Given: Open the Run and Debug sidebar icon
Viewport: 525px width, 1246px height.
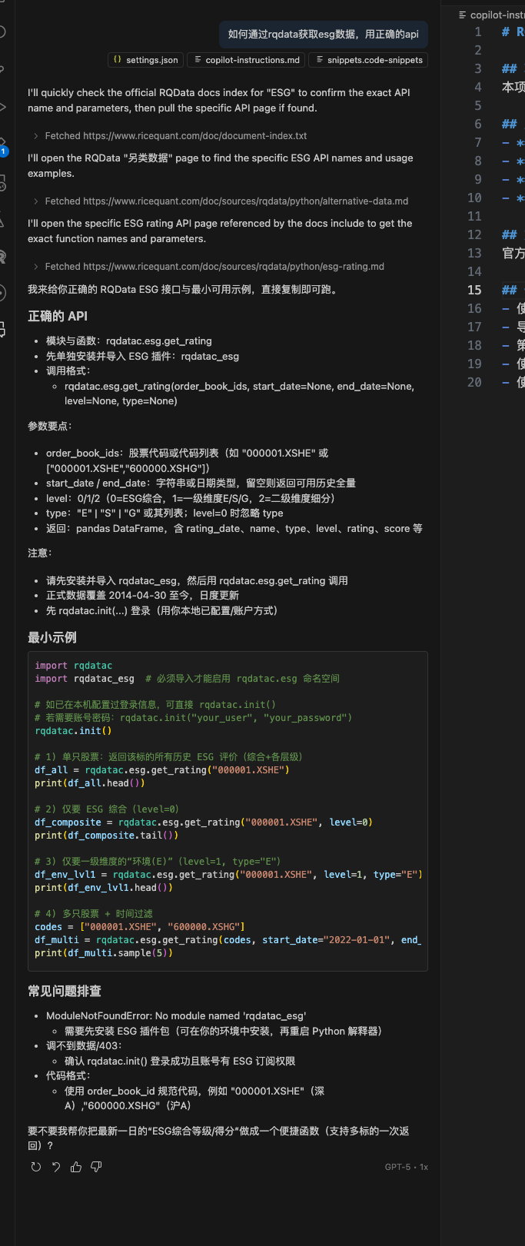Looking at the screenshot, I should point(2,107).
